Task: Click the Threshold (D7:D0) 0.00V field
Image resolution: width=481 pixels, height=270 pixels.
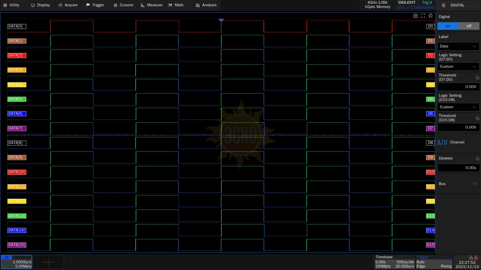Action: 458,87
